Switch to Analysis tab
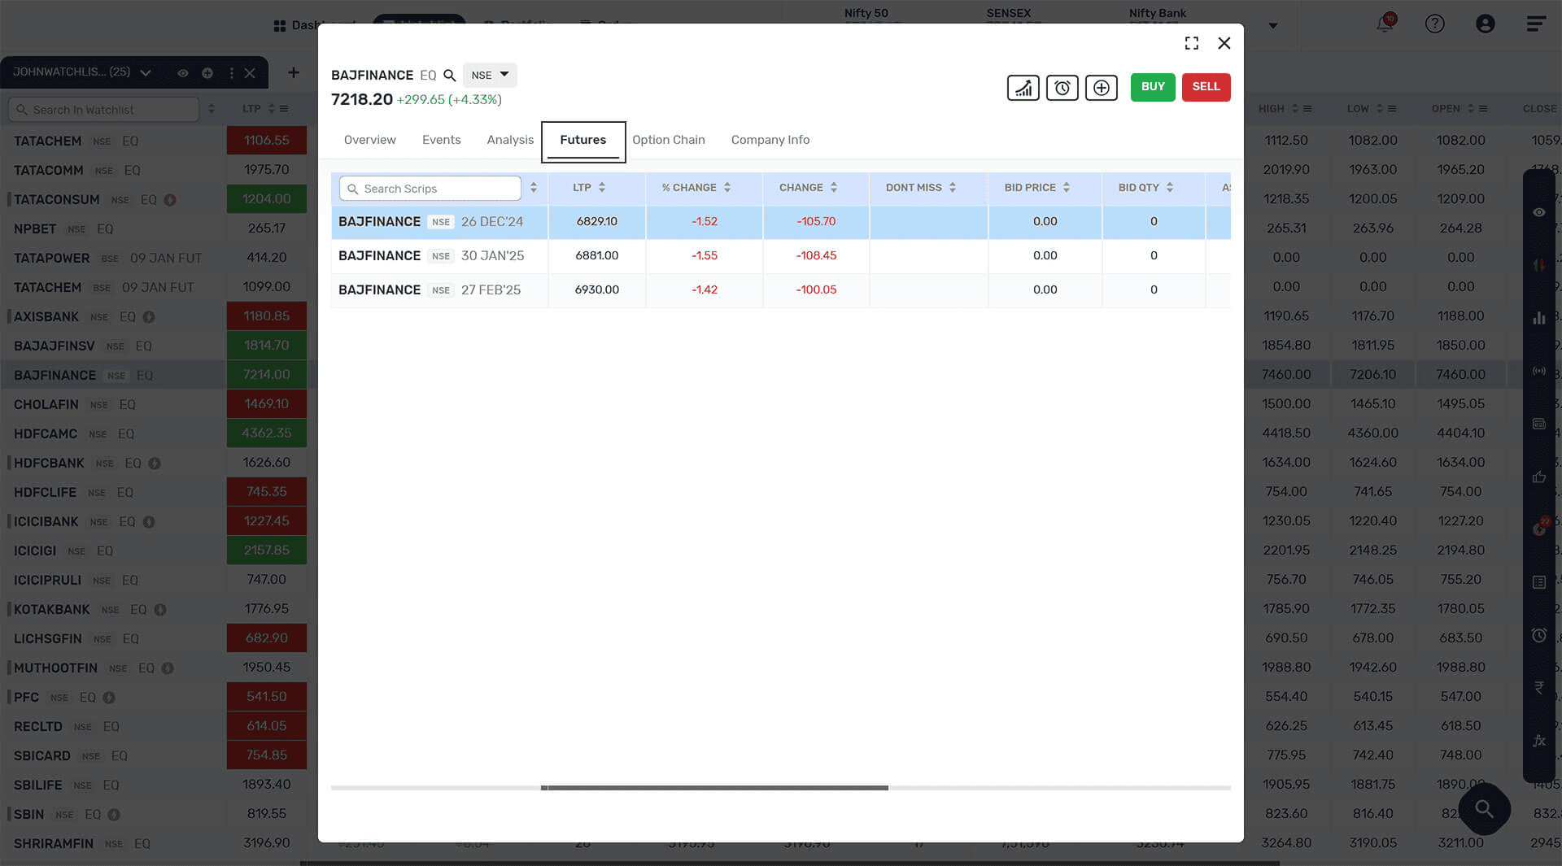The width and height of the screenshot is (1562, 866). [510, 140]
